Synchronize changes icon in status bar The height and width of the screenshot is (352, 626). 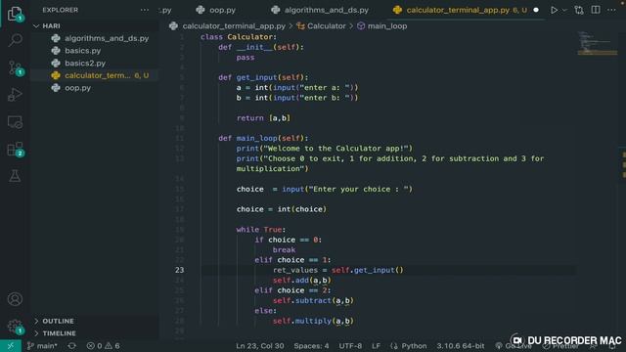tap(71, 345)
